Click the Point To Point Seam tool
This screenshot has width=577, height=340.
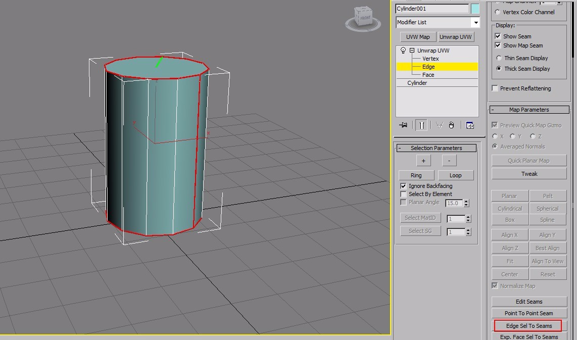tap(528, 313)
